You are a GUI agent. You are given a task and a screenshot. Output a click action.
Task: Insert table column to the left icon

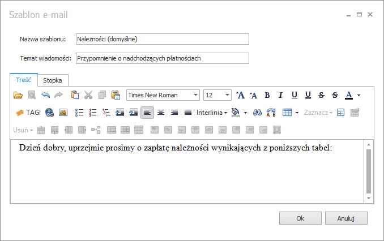coord(69,130)
